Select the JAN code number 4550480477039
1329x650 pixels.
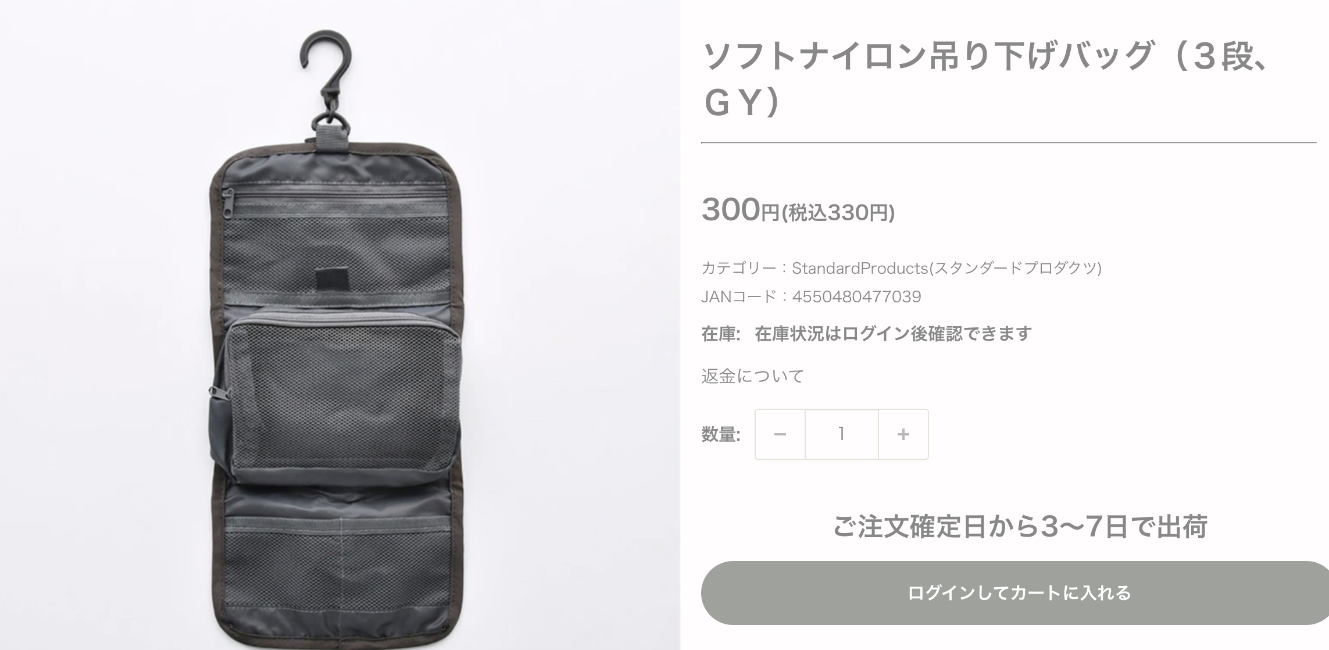pos(856,297)
